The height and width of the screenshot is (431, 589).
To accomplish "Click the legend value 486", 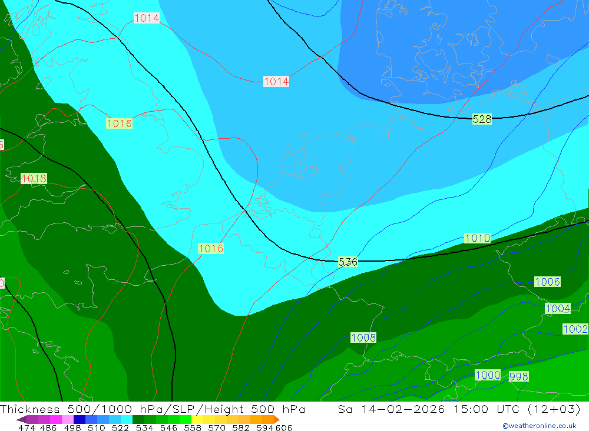I will click(x=48, y=427).
